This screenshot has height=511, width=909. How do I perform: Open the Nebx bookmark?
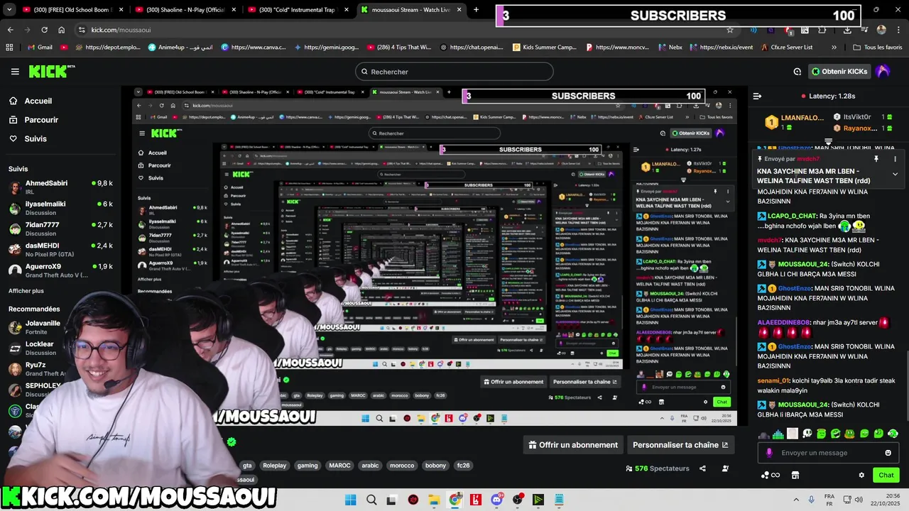click(x=669, y=47)
